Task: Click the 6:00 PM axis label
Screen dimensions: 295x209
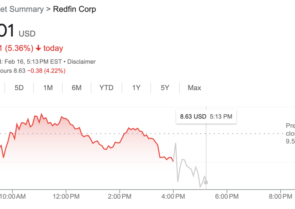Action: [226, 196]
